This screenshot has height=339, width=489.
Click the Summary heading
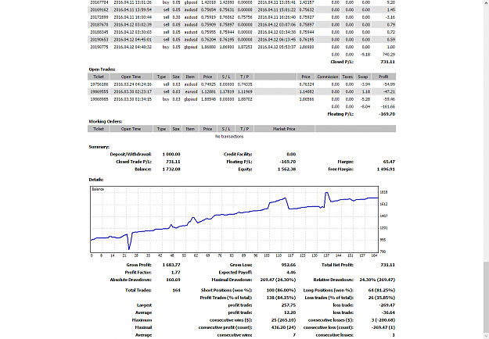tap(99, 147)
